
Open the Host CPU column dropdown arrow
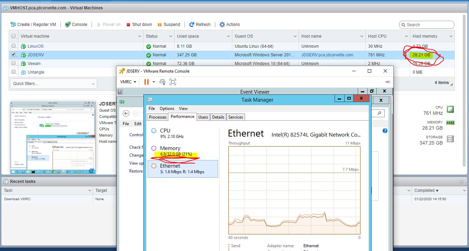point(406,36)
